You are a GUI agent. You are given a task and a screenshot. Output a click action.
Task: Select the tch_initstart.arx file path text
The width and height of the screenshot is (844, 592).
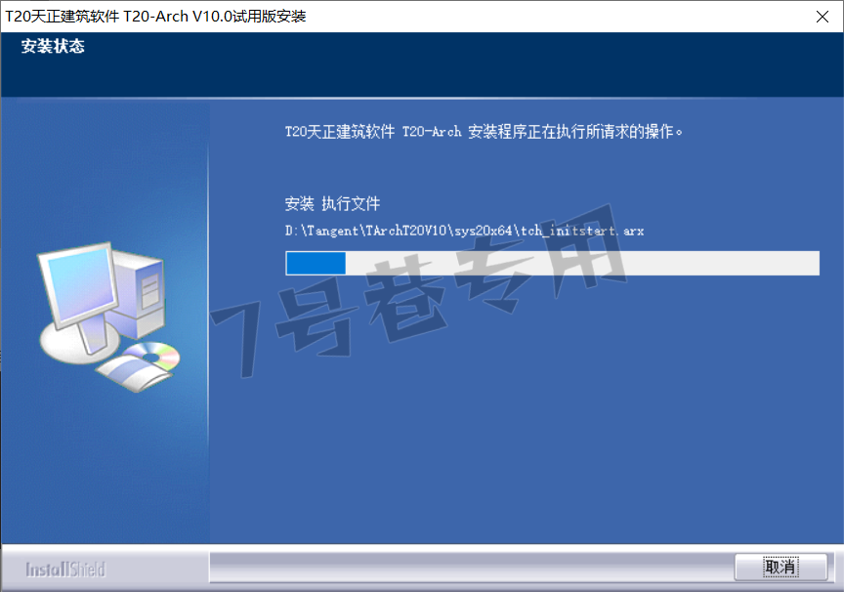pyautogui.click(x=465, y=231)
